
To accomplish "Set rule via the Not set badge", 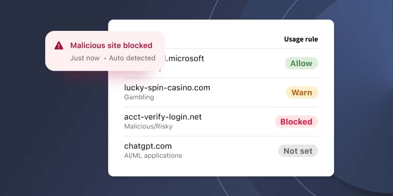I will pos(298,151).
